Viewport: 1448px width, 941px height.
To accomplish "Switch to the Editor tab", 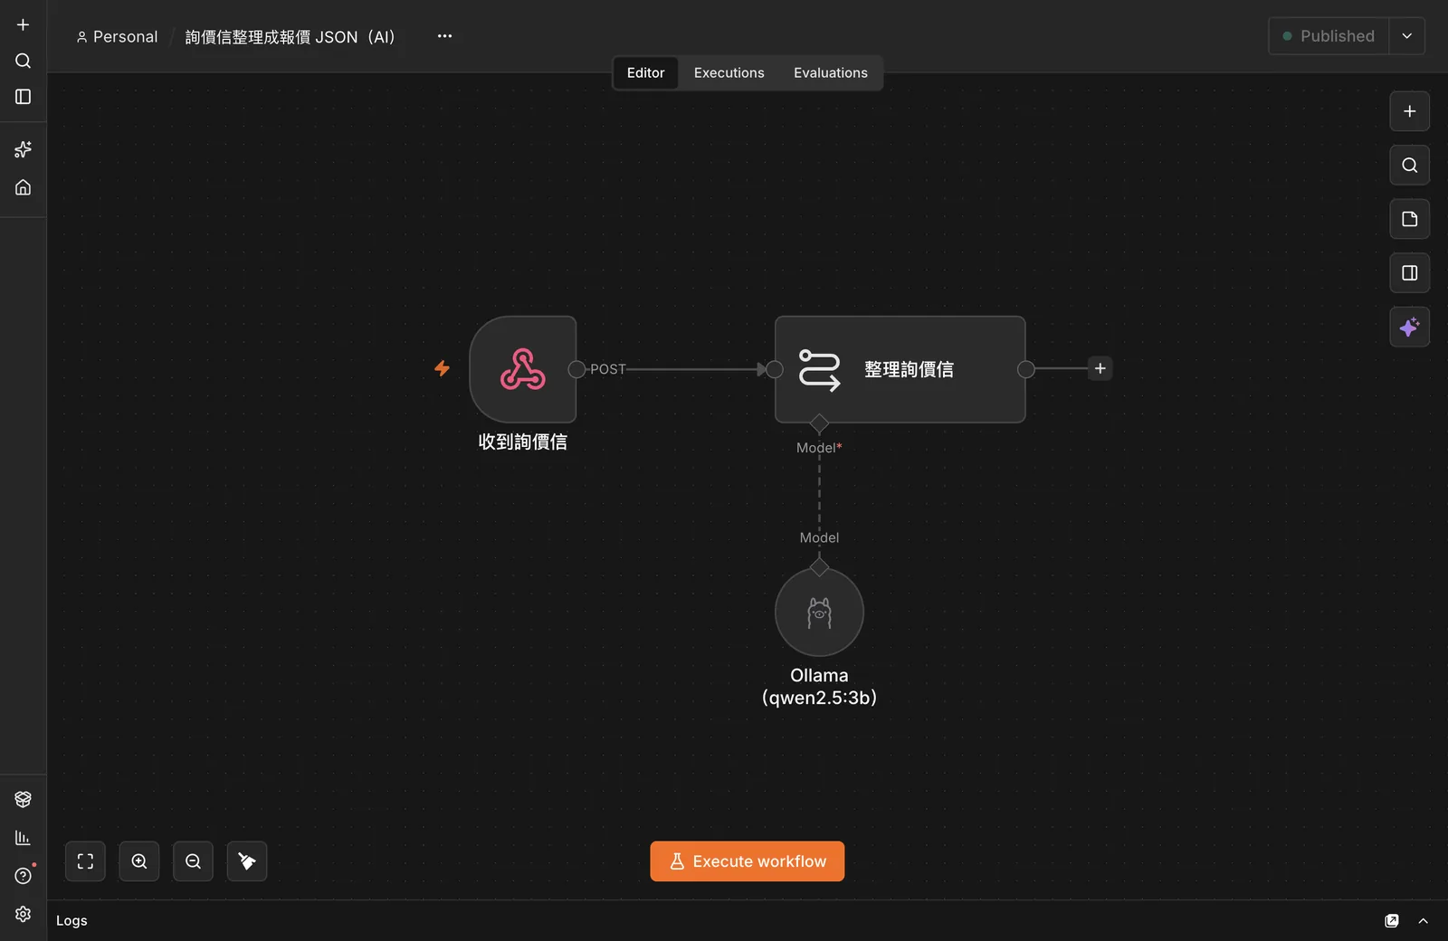I will [x=645, y=72].
